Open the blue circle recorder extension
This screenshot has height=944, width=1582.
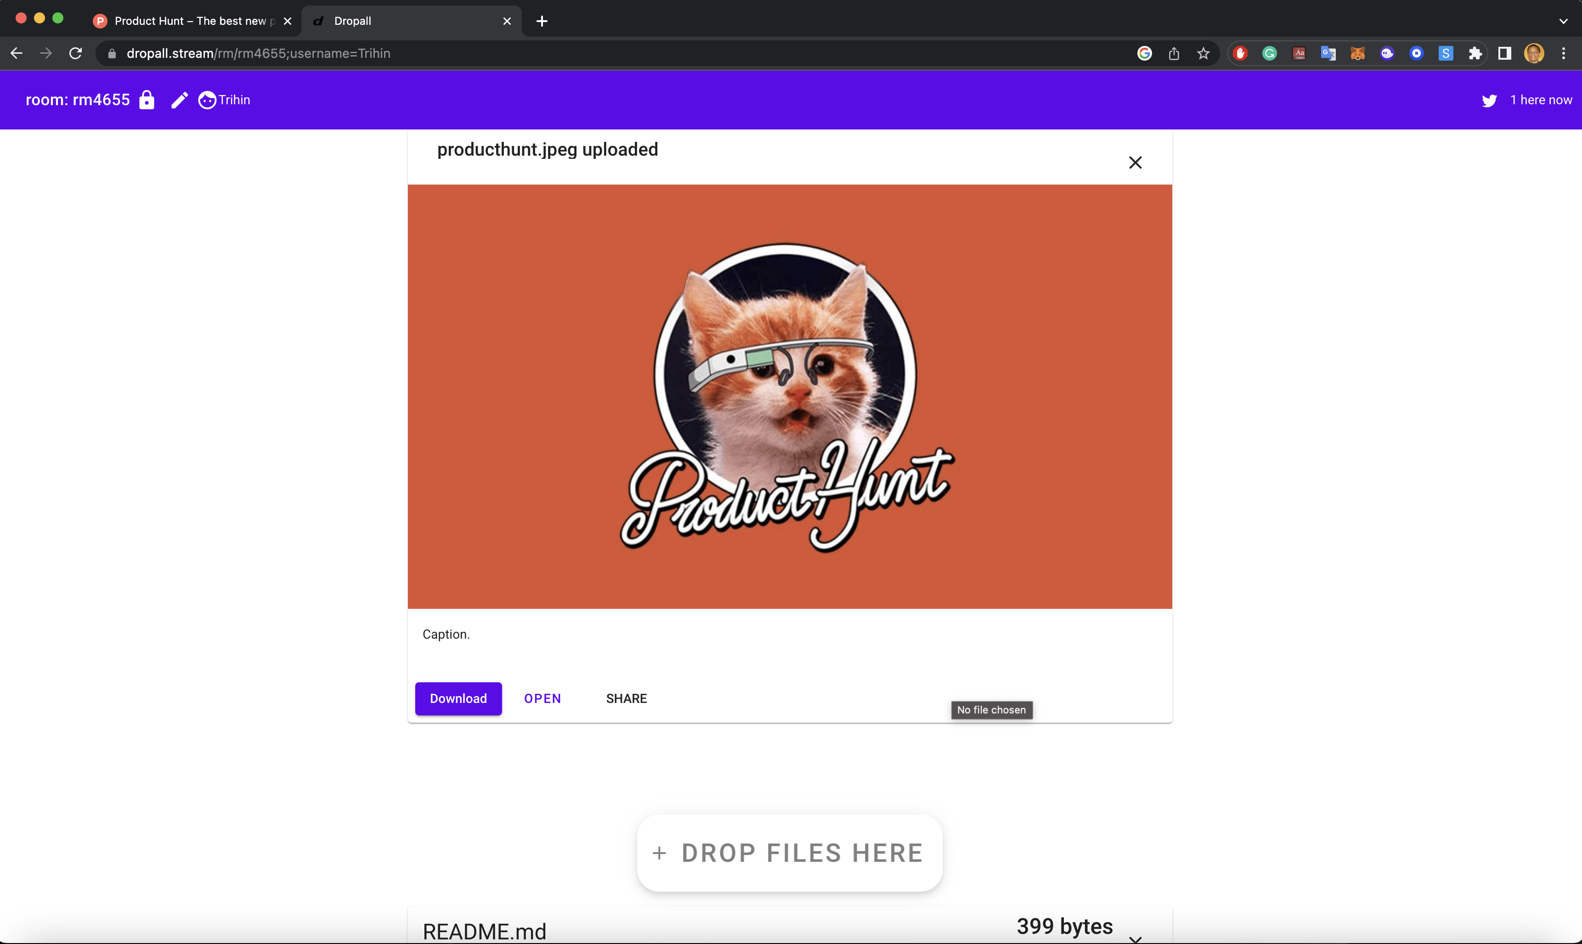[x=1417, y=53]
